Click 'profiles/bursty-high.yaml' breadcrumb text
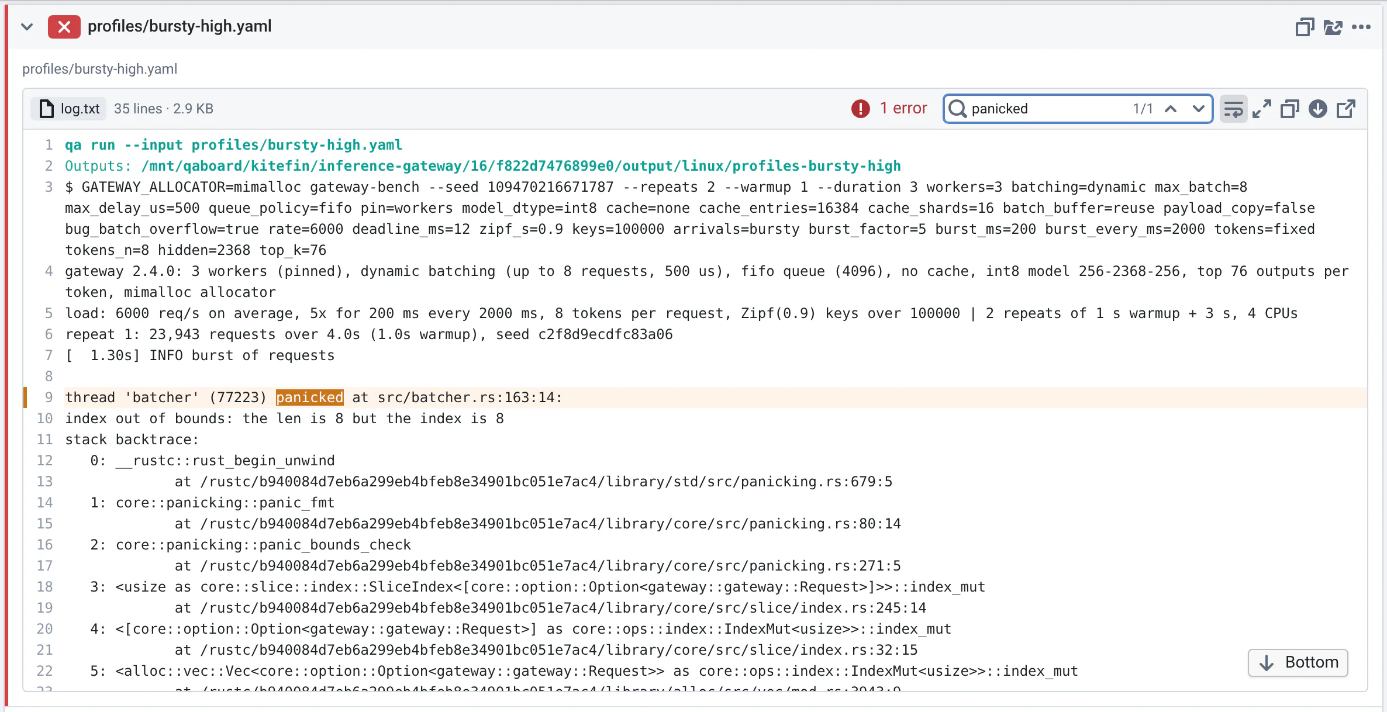Image resolution: width=1387 pixels, height=712 pixels. tap(99, 69)
